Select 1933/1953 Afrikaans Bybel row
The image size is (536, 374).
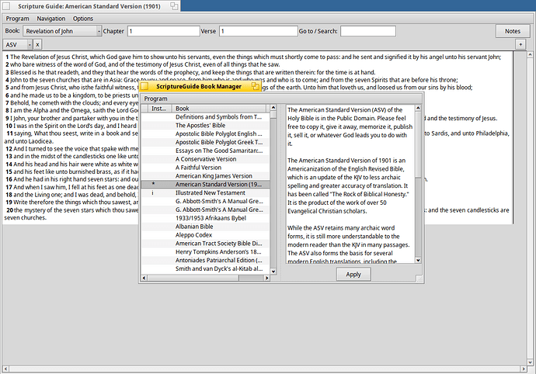pos(205,218)
